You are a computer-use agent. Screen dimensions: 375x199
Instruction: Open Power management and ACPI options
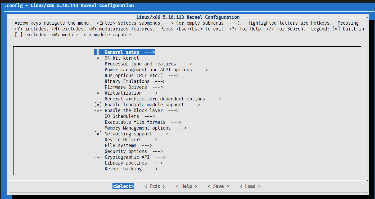(x=148, y=70)
